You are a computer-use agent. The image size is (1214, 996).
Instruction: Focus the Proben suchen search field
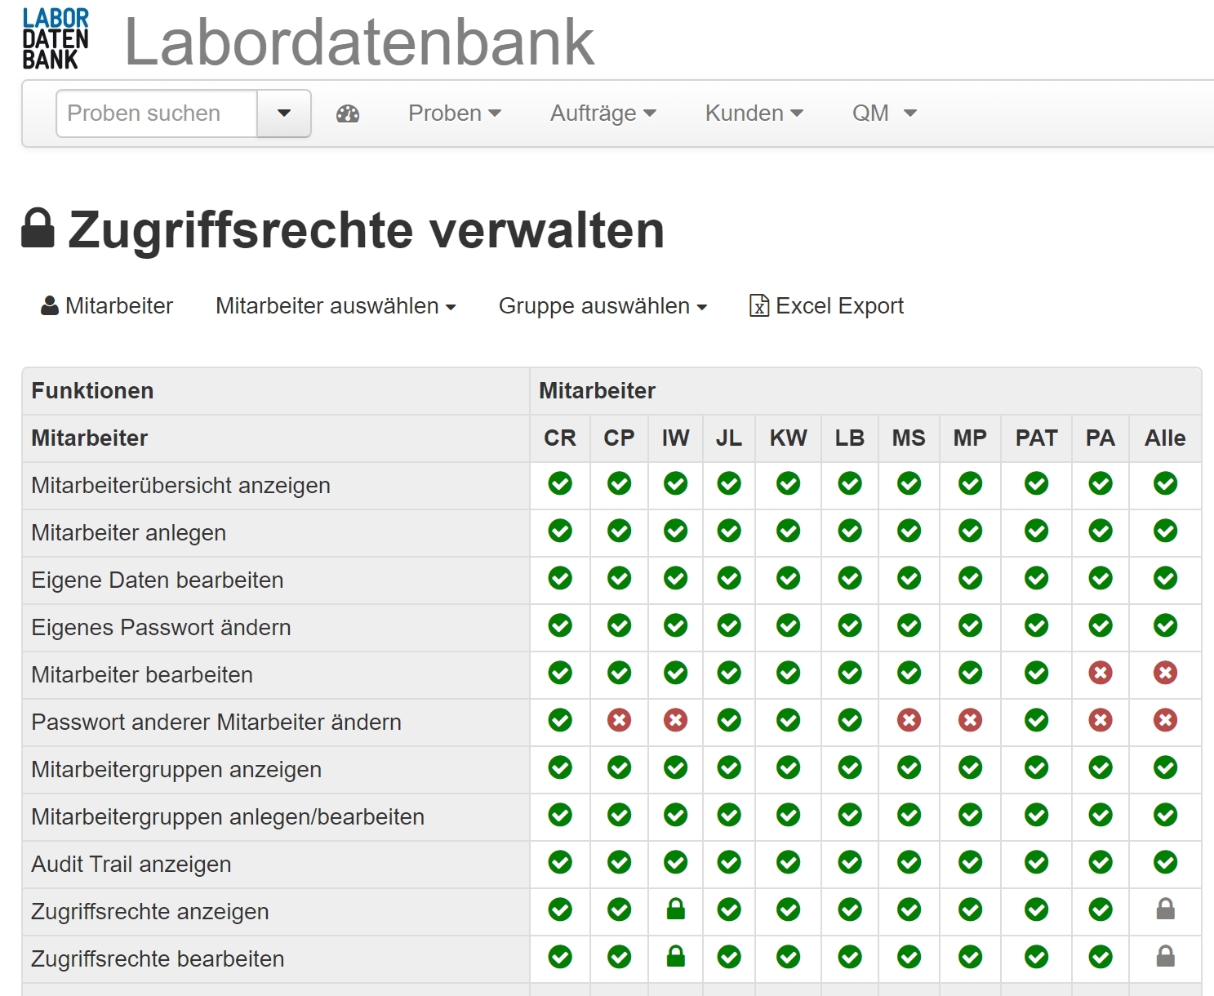(x=157, y=113)
